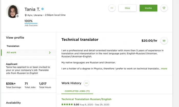This screenshot has height=107, width=179.
Task: Click the blue verified badge beside Tania T.
Action: click(x=43, y=9)
